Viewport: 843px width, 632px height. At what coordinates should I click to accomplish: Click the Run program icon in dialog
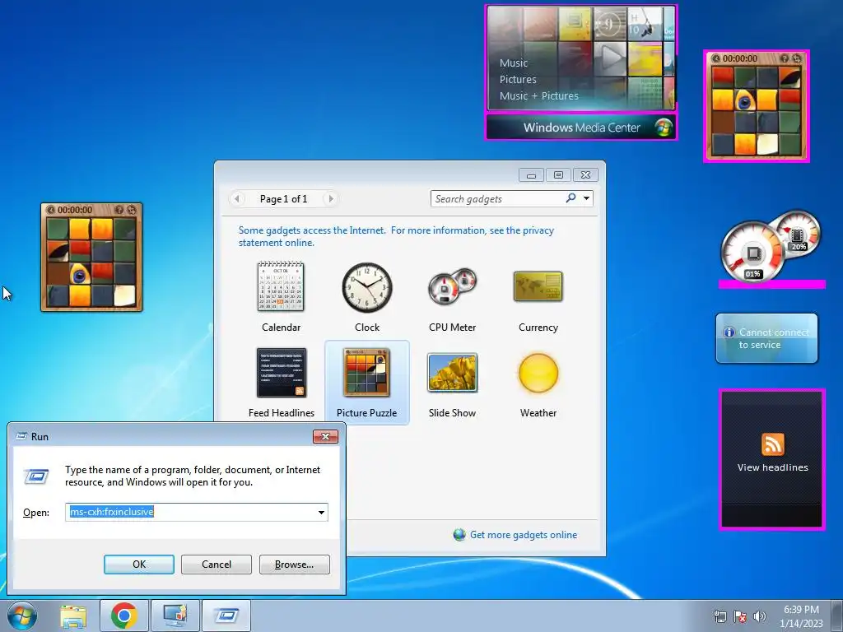(x=36, y=476)
